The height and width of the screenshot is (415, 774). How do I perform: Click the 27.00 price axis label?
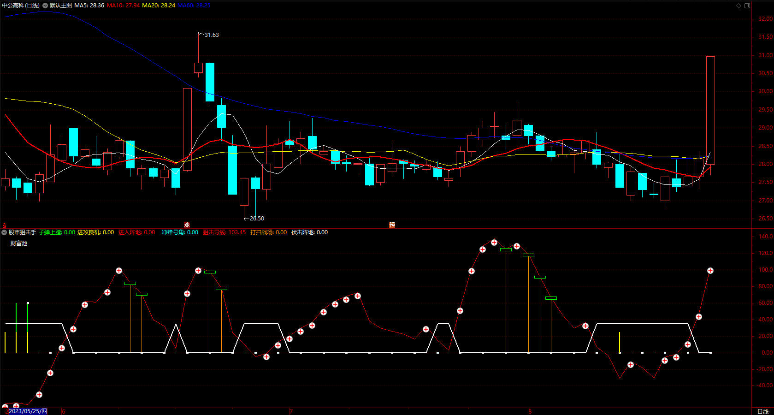766,201
